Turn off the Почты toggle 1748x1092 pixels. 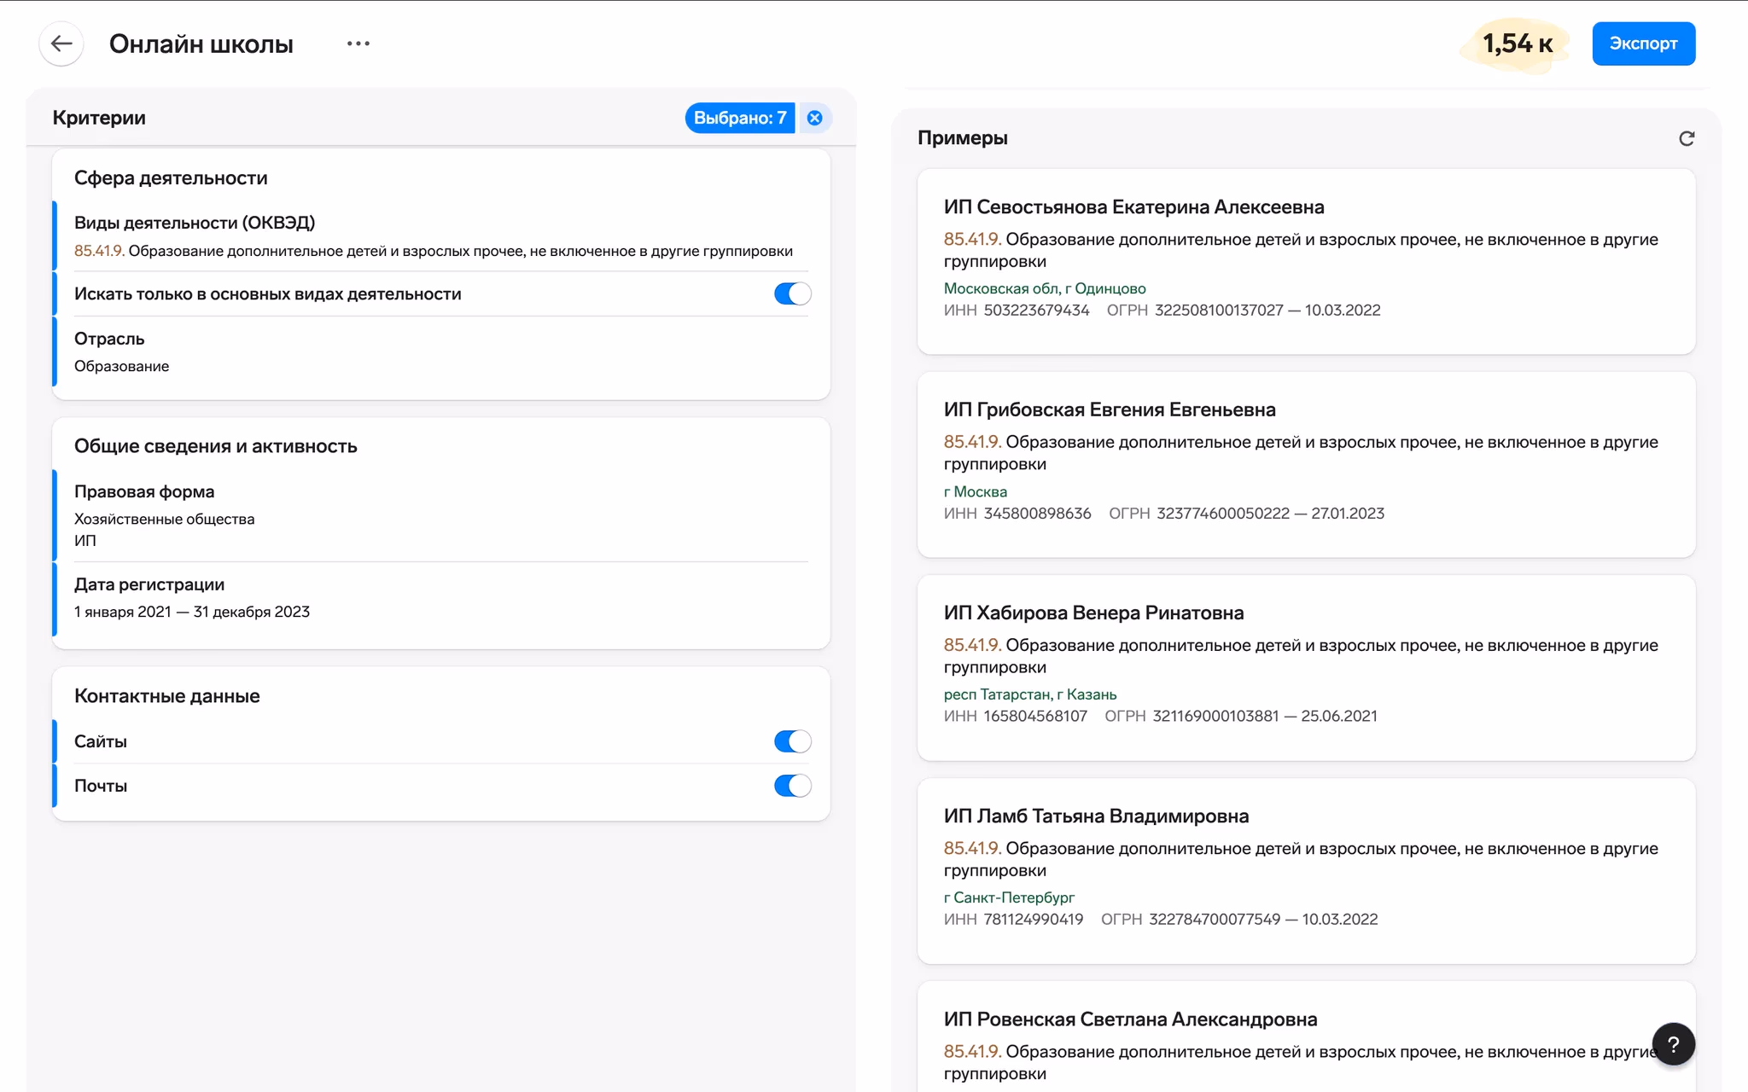792,785
